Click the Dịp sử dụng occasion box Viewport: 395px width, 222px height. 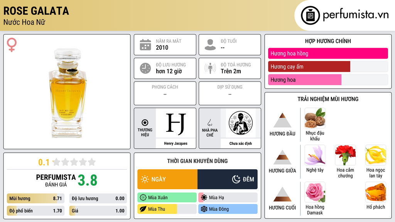pos(230,93)
